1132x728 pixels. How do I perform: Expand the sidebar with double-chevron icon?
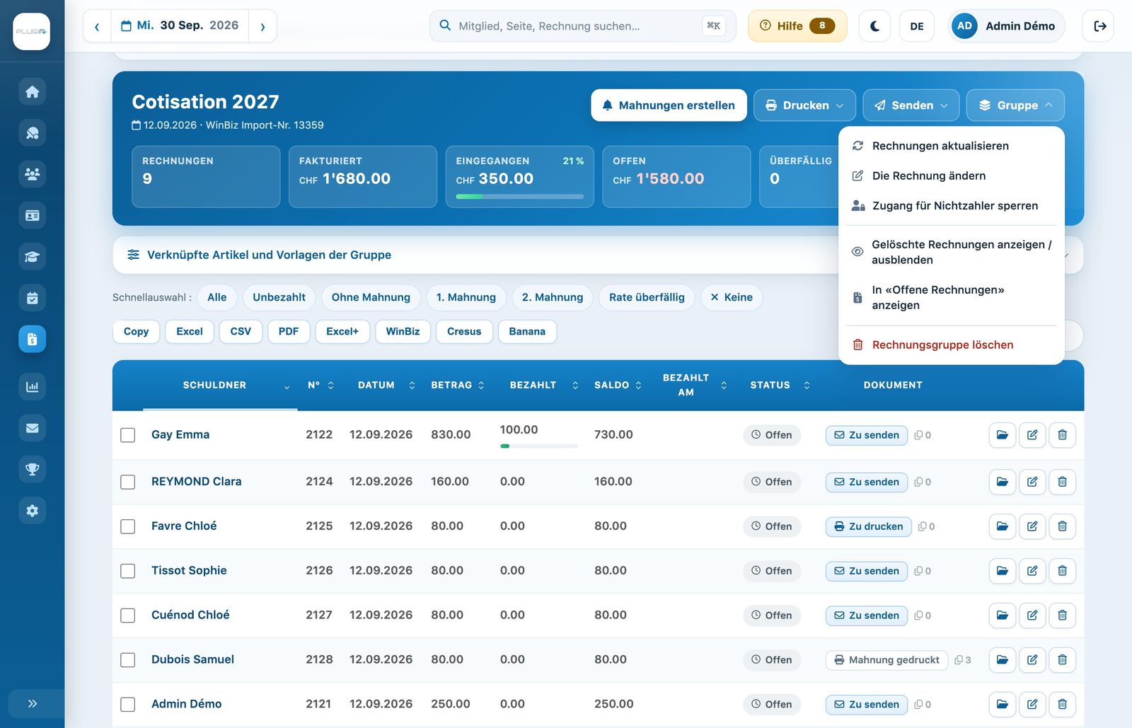32,704
